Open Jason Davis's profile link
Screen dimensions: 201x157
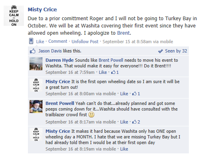coord(50,51)
